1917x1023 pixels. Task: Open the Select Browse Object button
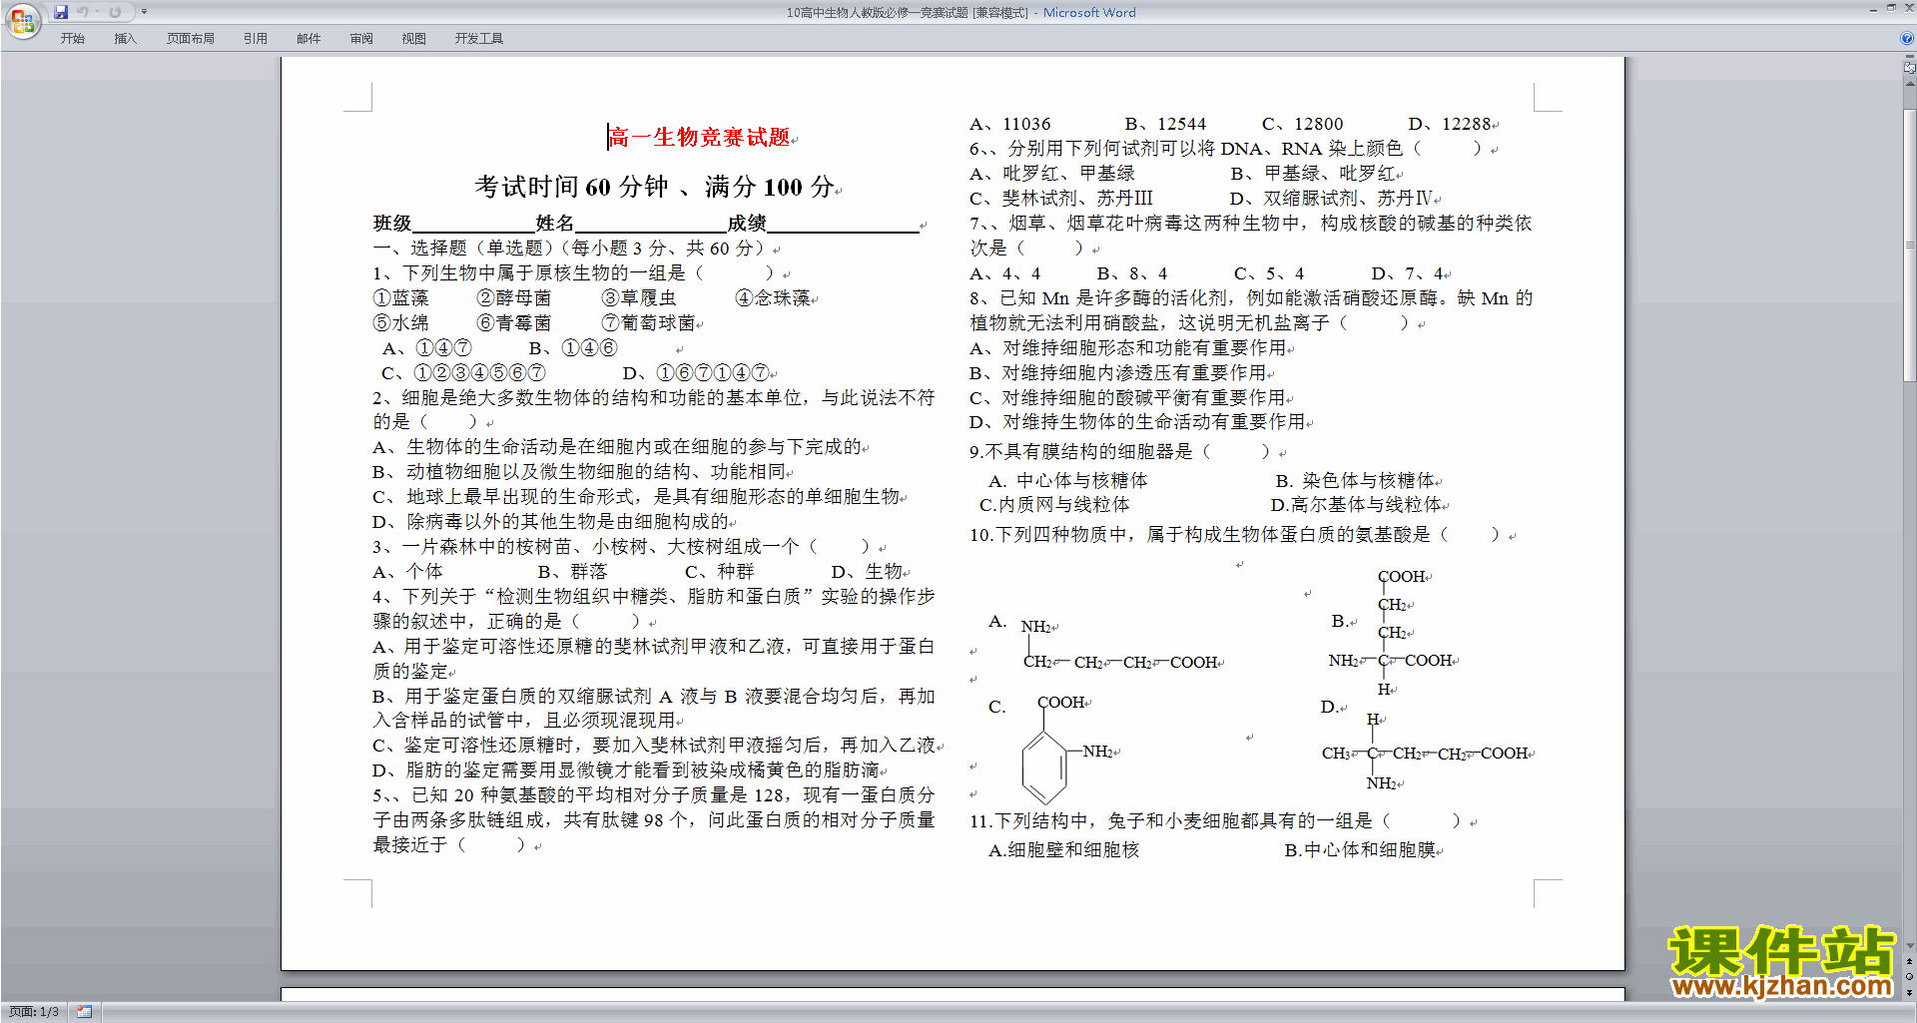point(1910,976)
